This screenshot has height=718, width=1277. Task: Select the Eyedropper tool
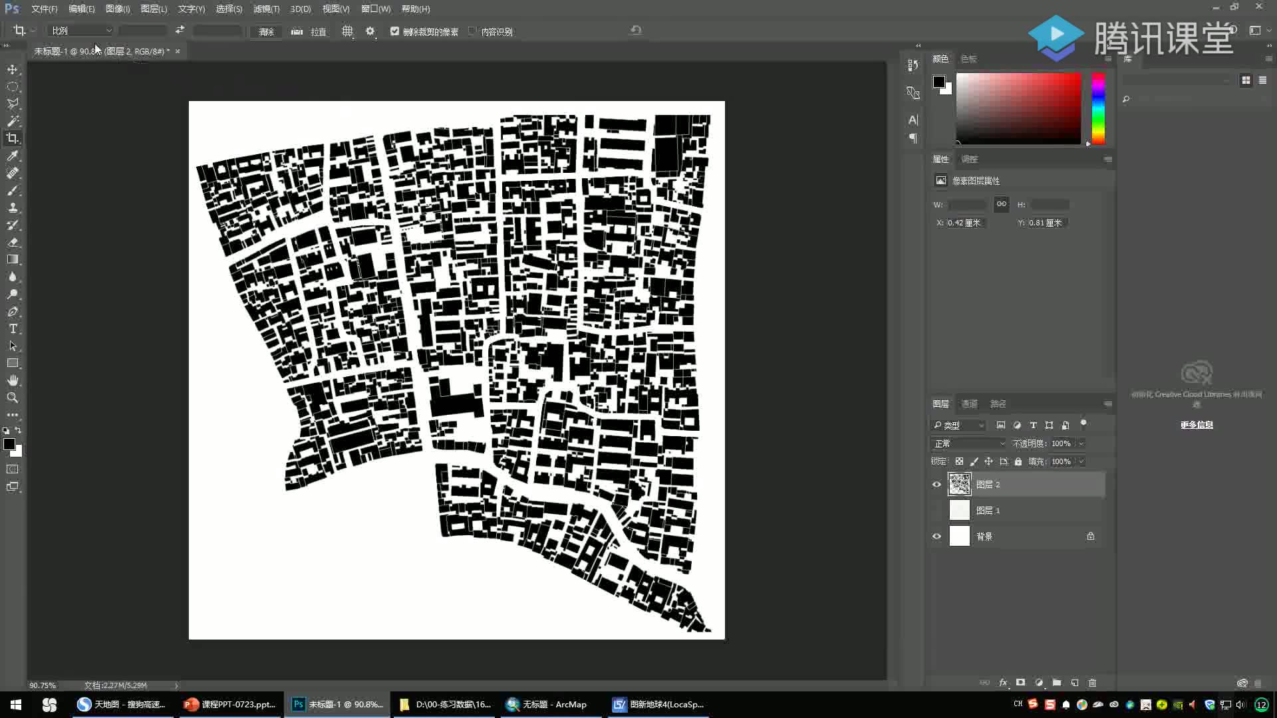(13, 156)
